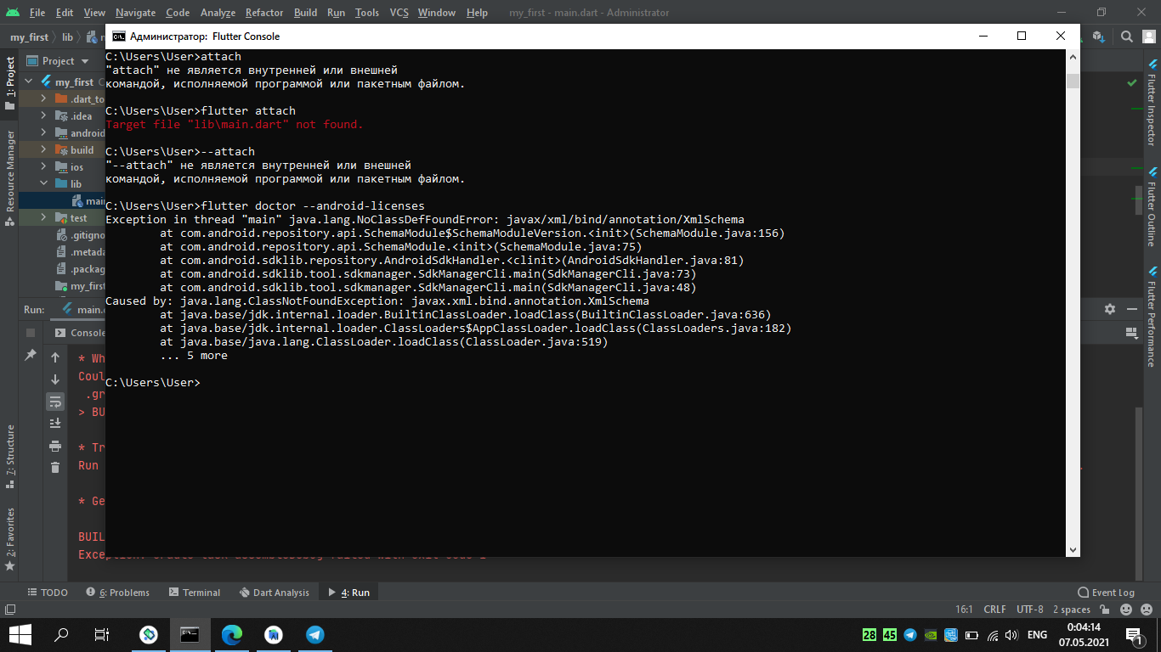Open Telegram from the taskbar
1161x652 pixels.
point(314,634)
